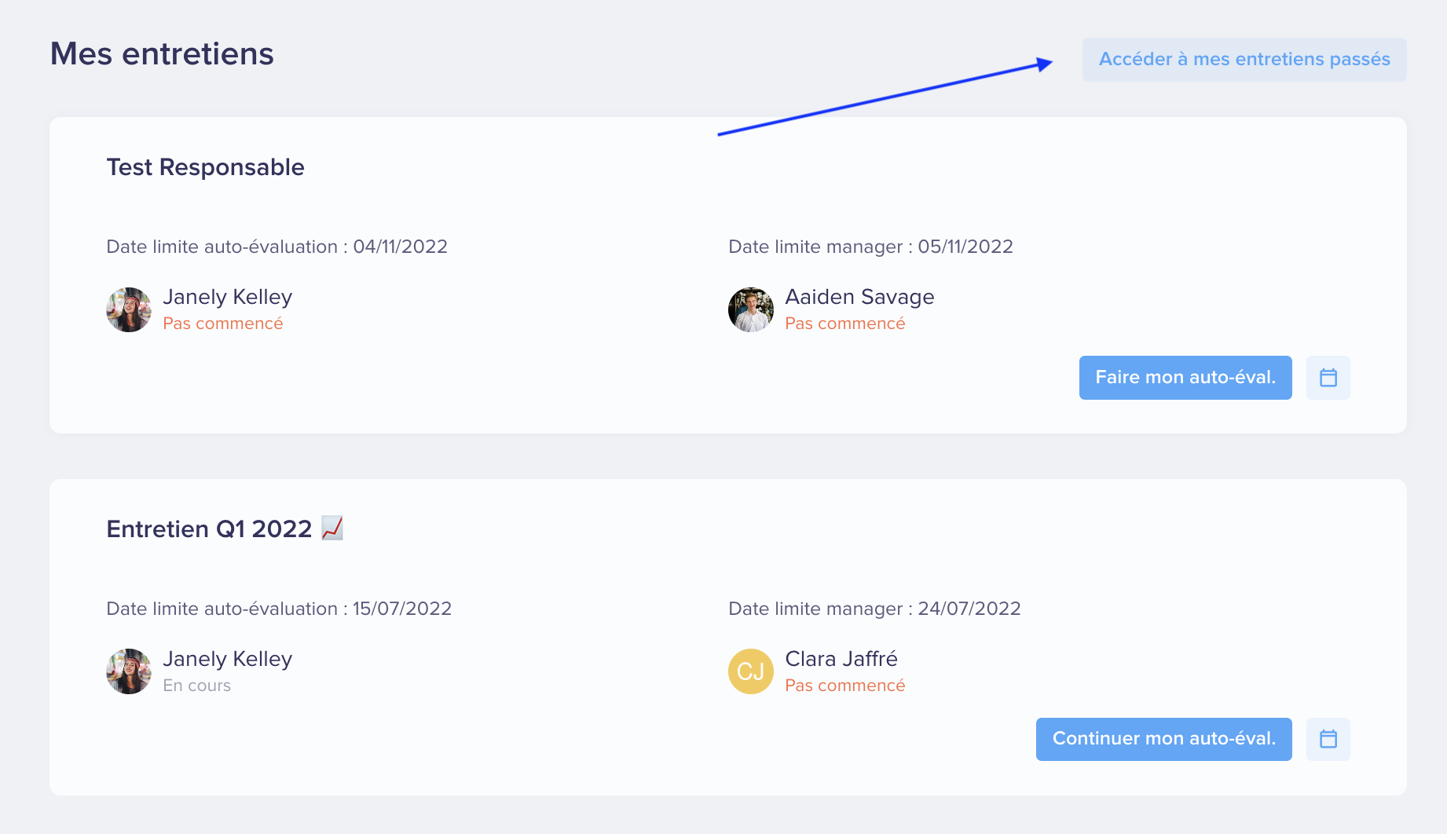This screenshot has width=1447, height=834.
Task: Click 'Date limite auto-évaluation : 04/11/2022'
Action: click(x=277, y=247)
